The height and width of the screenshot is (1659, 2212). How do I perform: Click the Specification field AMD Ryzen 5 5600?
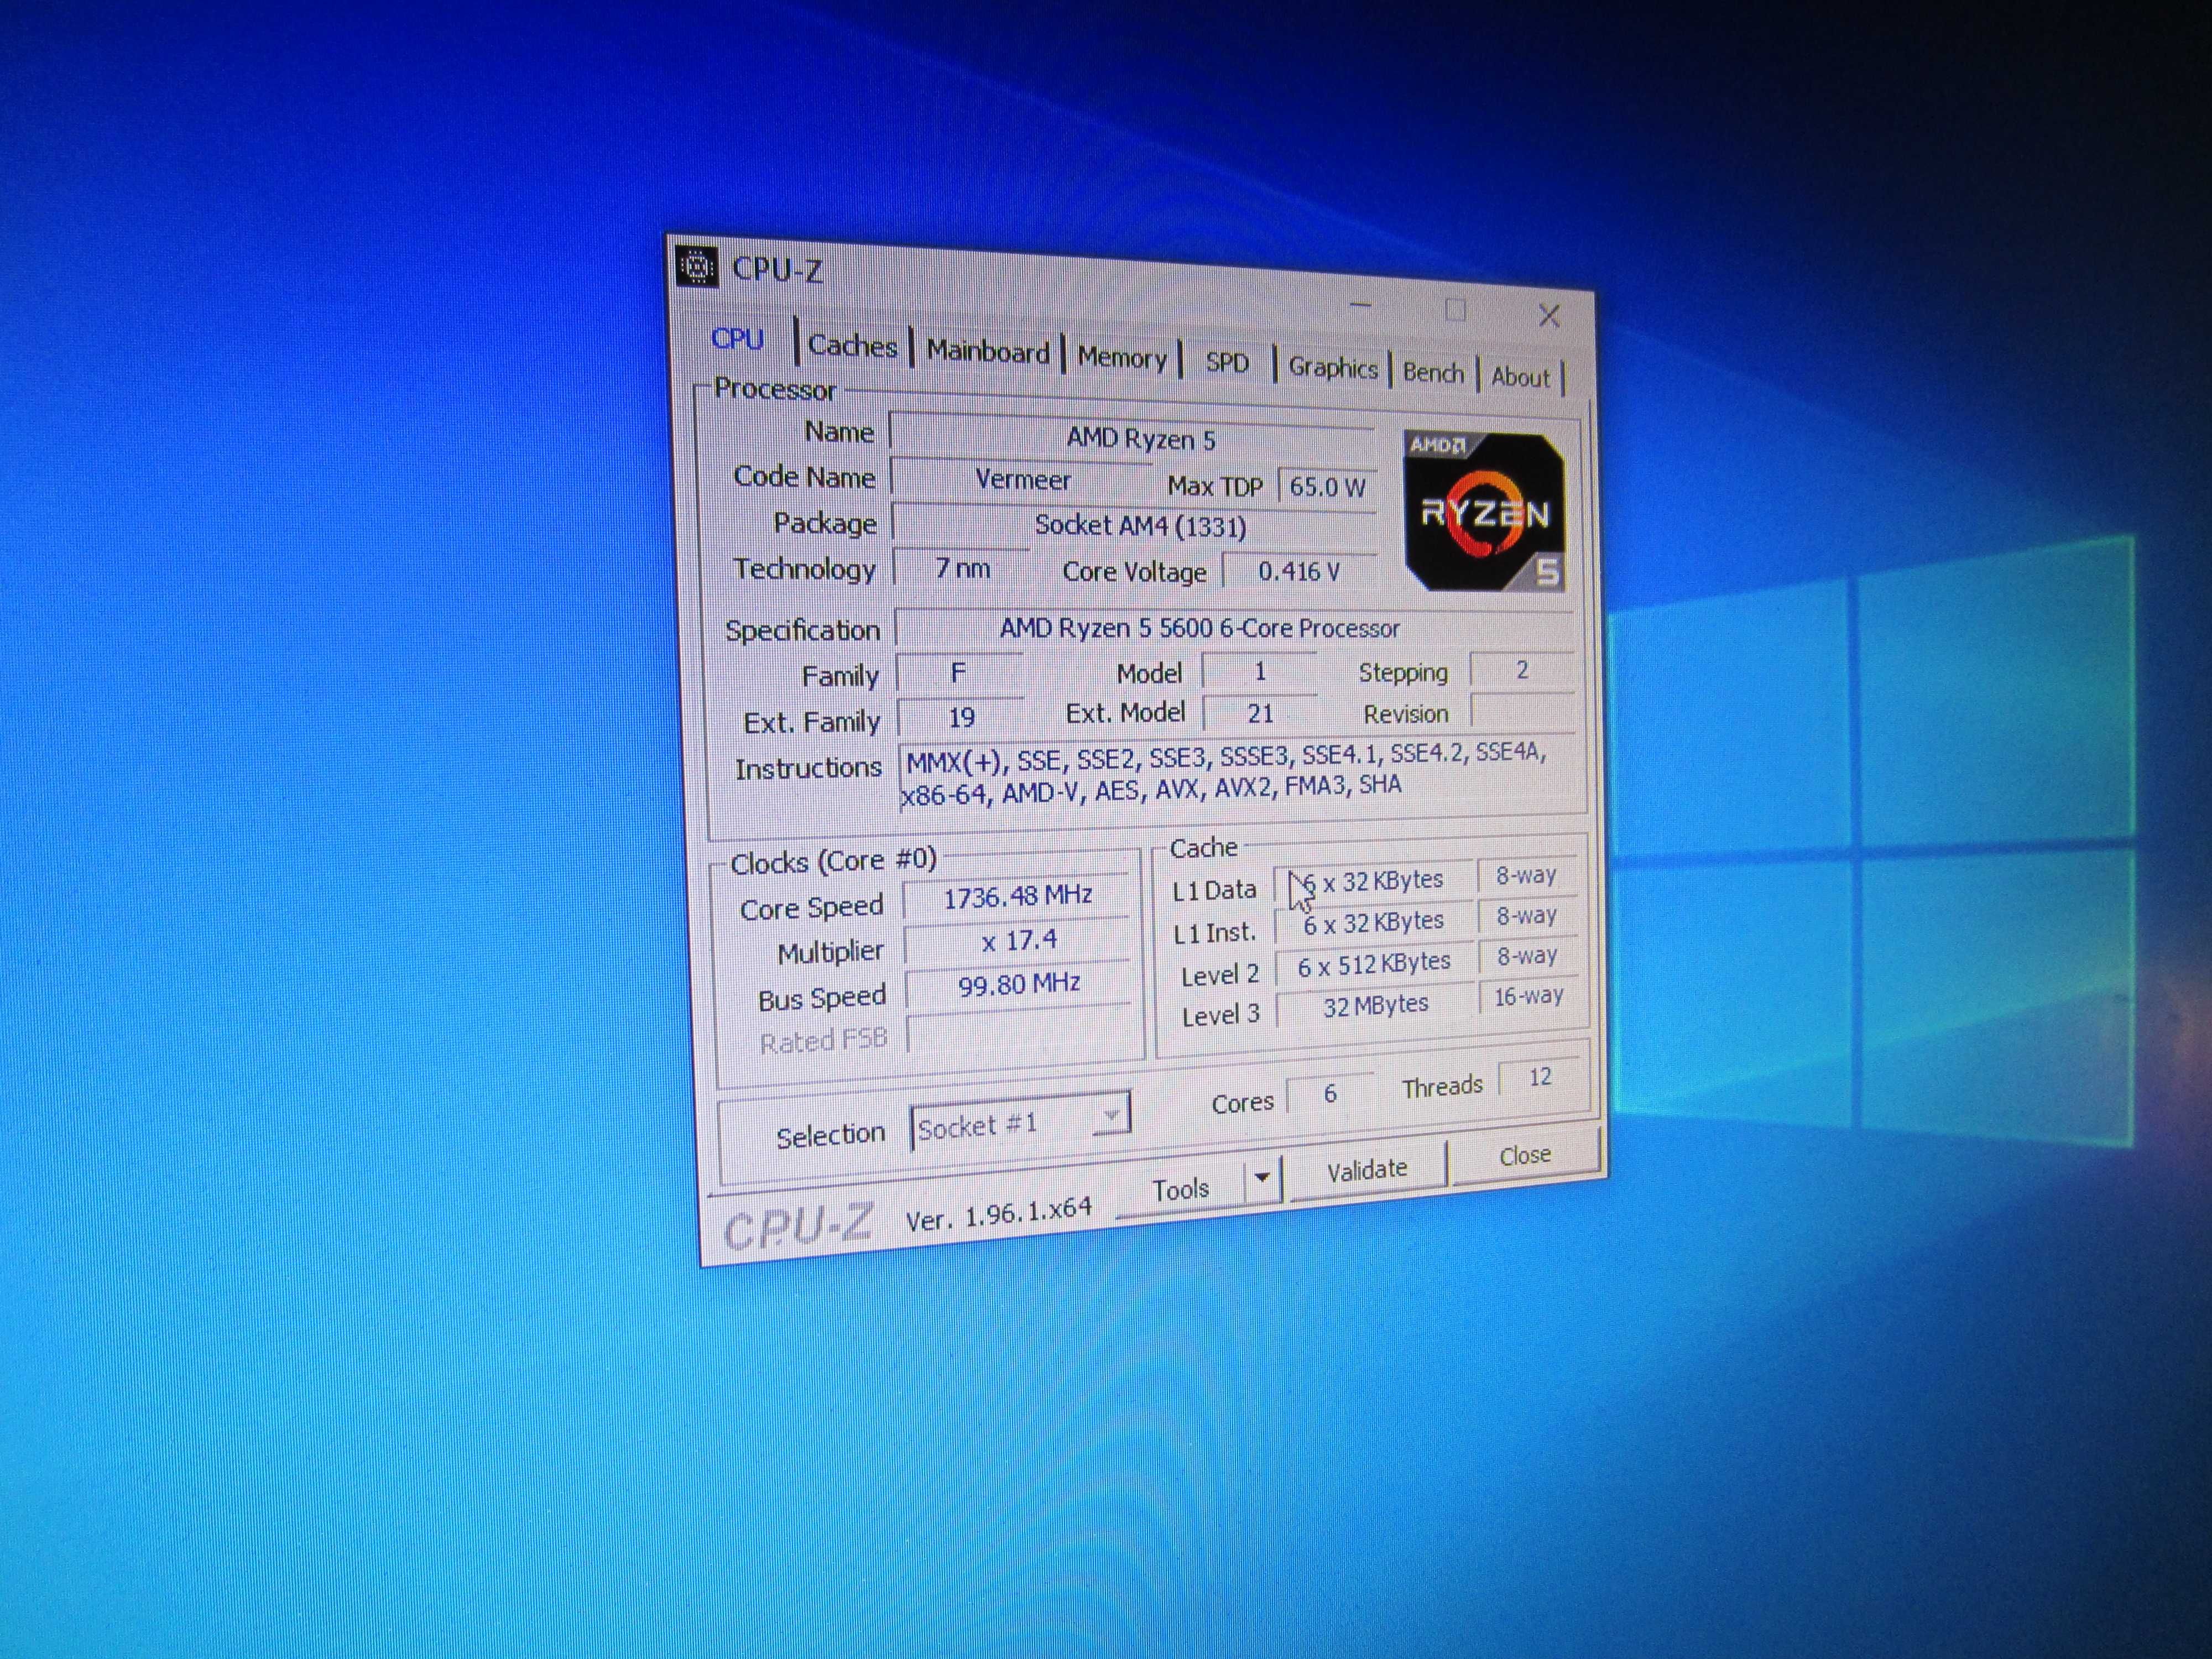coord(1233,628)
